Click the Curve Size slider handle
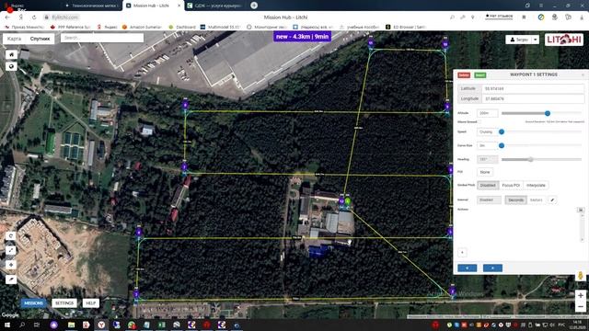This screenshot has height=331, width=589. click(502, 145)
